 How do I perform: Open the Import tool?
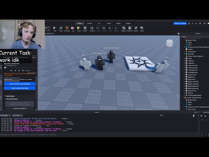pyautogui.click(x=85, y=28)
